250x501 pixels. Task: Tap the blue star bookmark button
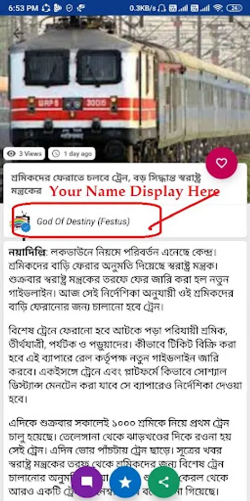[125, 482]
